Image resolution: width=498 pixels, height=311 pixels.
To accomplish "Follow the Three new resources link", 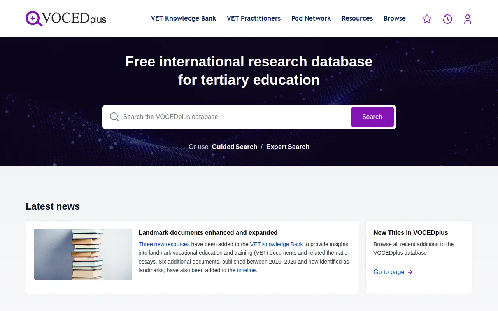I will pos(164,244).
